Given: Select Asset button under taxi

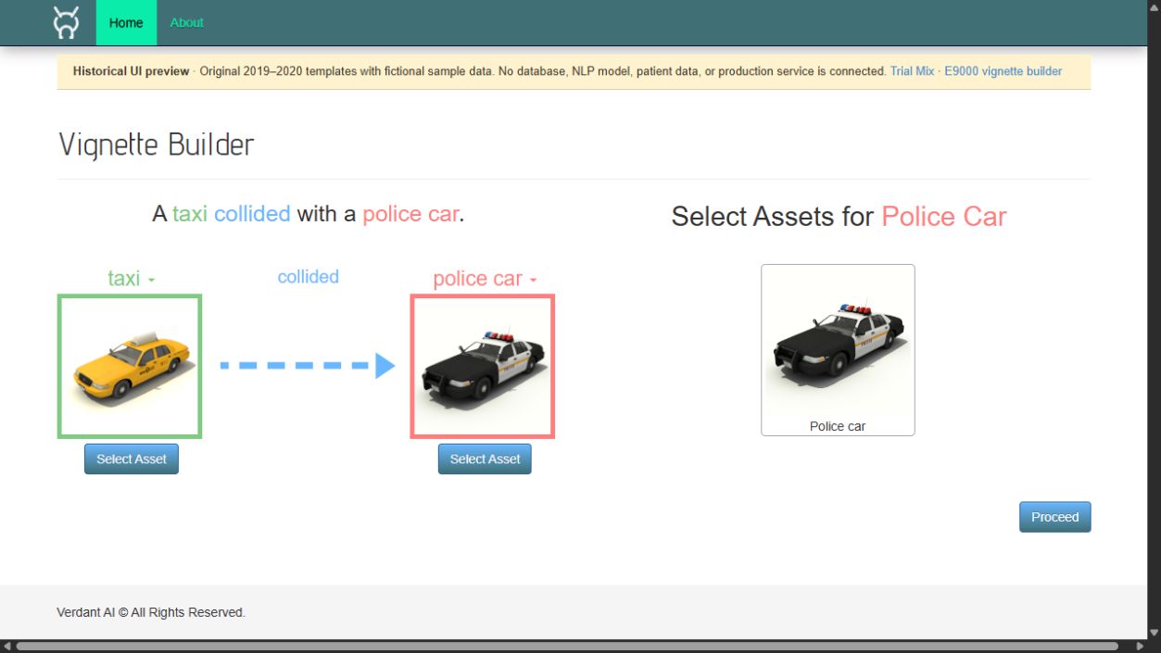Looking at the screenshot, I should tap(132, 458).
